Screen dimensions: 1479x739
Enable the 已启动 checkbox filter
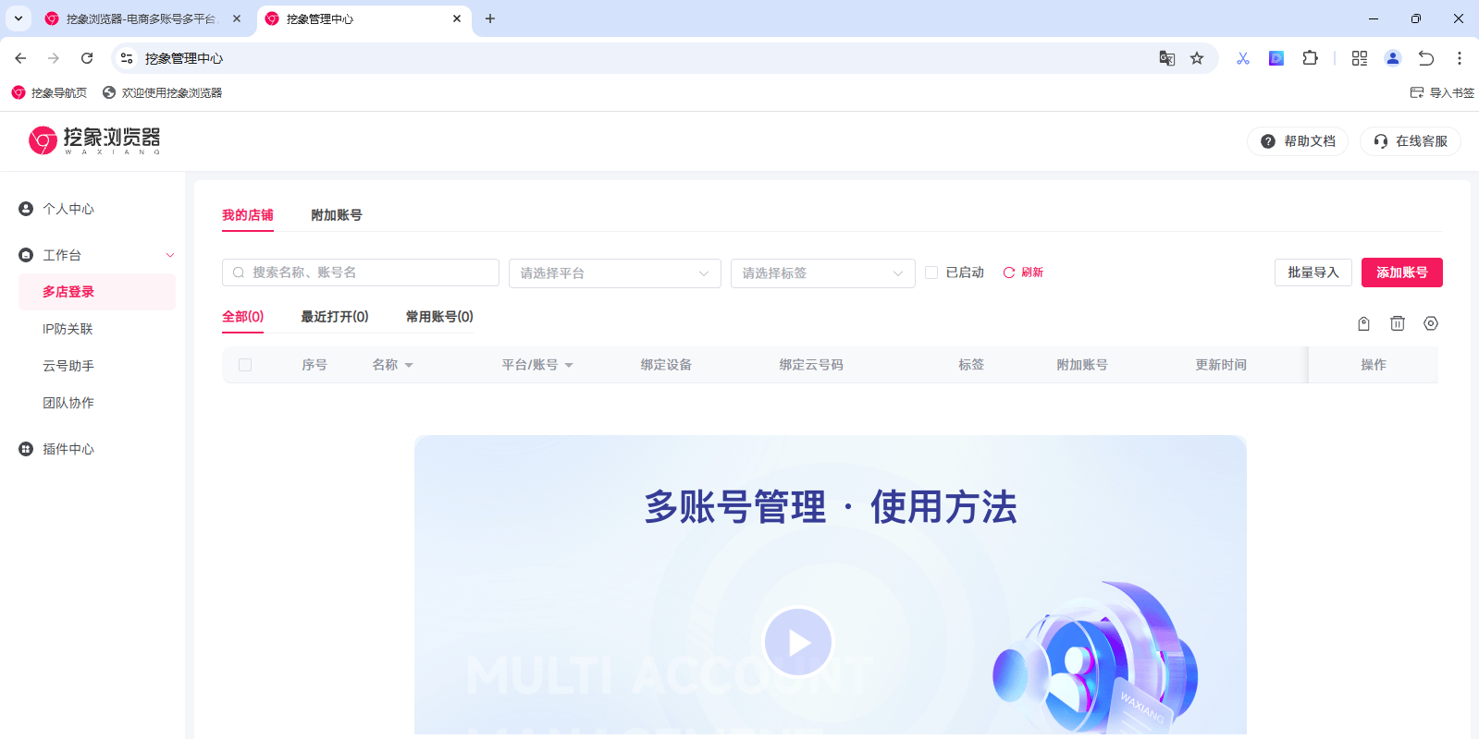point(931,273)
